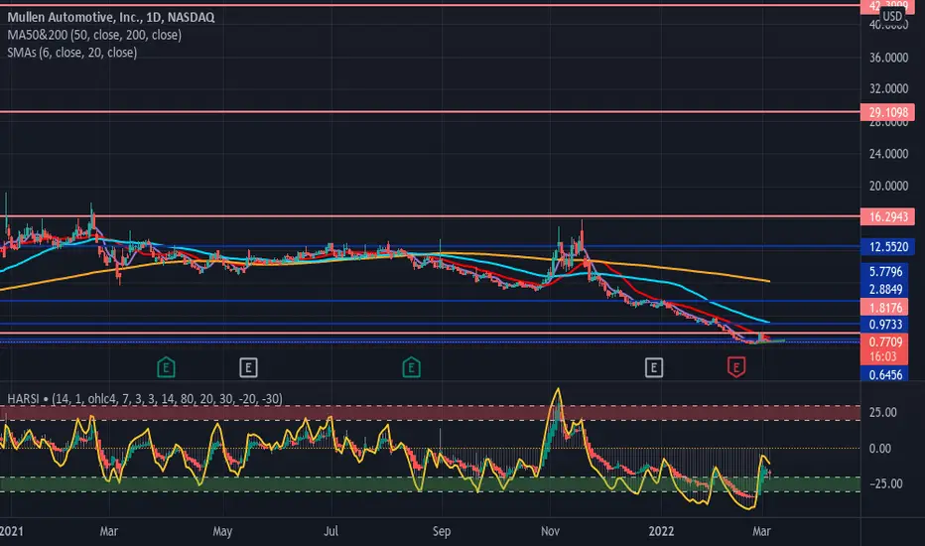The height and width of the screenshot is (546, 925).
Task: Select the 20.0000 price axis value
Action: click(888, 186)
